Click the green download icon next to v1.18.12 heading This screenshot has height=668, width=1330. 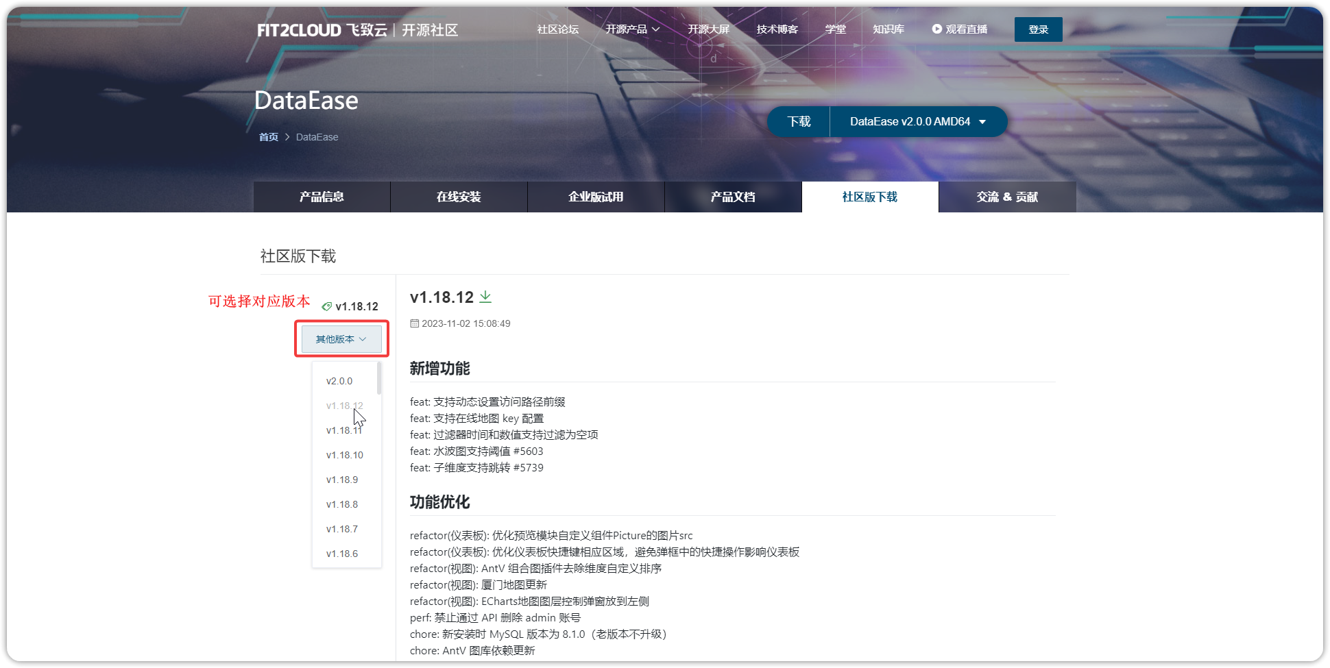point(486,296)
